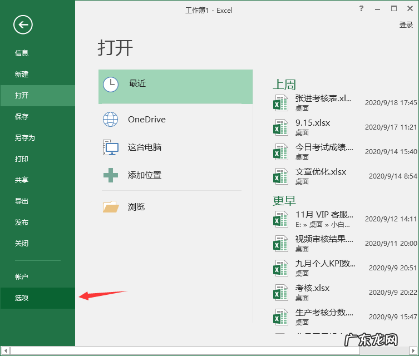The image size is (419, 356).
Task: Click the 浏览 folder icon
Action: pos(111,207)
